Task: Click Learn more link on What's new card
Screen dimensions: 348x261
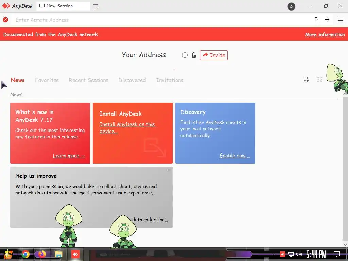Action: coord(69,156)
